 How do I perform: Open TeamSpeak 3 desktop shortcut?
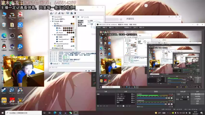(12, 91)
